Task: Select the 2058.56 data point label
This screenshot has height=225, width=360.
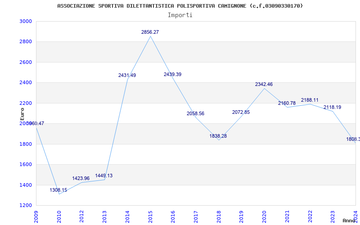Action: (x=195, y=114)
